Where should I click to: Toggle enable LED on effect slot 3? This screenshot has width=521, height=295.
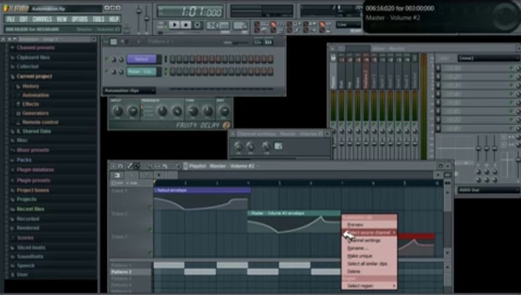[x=512, y=85]
